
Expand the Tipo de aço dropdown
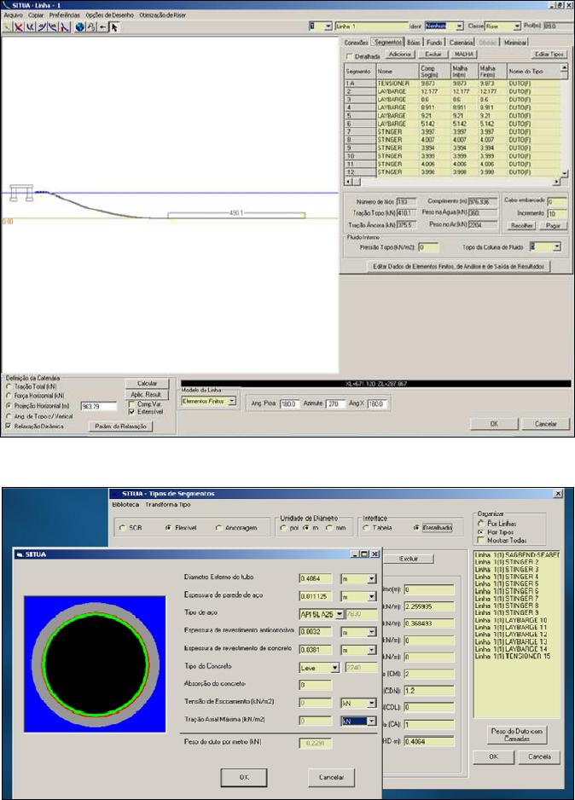click(x=340, y=613)
